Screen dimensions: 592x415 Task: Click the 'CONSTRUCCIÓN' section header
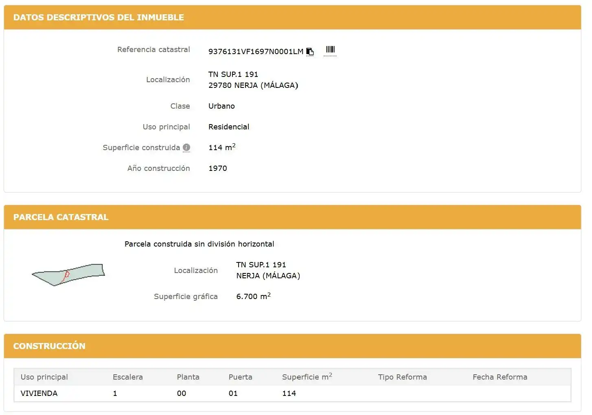(49, 346)
